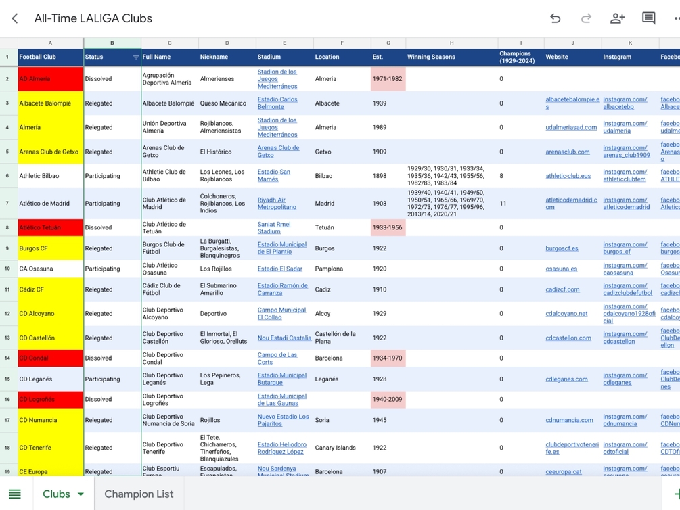680x510 pixels.
Task: Select the 1933-1956 established cell
Action: click(388, 227)
